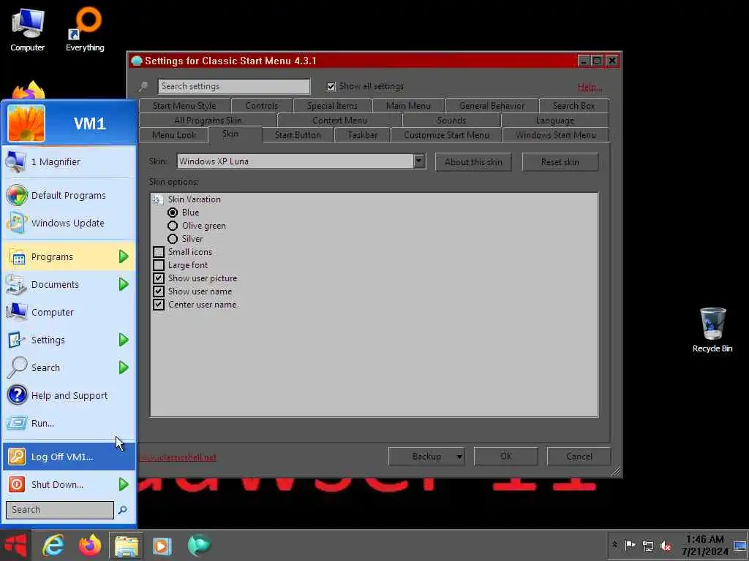
Task: Select the Blue skin variation
Action: (x=173, y=213)
